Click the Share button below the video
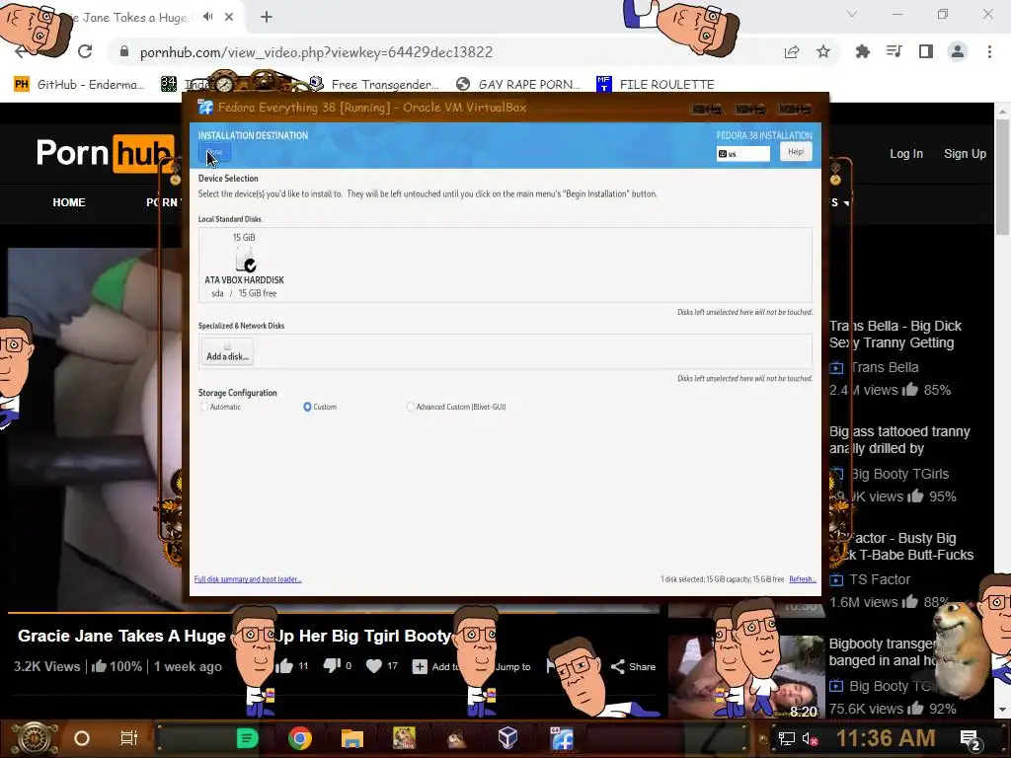Image resolution: width=1011 pixels, height=758 pixels. (x=633, y=666)
